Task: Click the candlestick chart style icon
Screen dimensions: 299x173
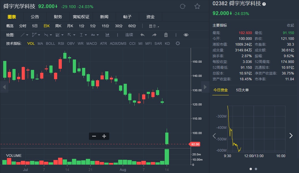Action: click(108, 35)
